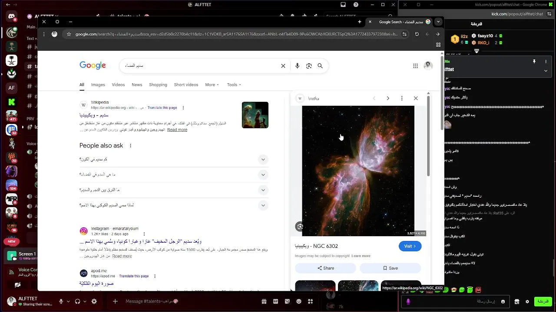Expand the pinned Kick chat message
The height and width of the screenshot is (312, 556).
click(546, 70)
